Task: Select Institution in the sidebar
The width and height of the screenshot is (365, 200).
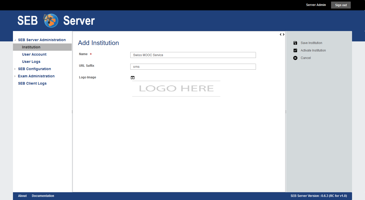Action: click(31, 47)
